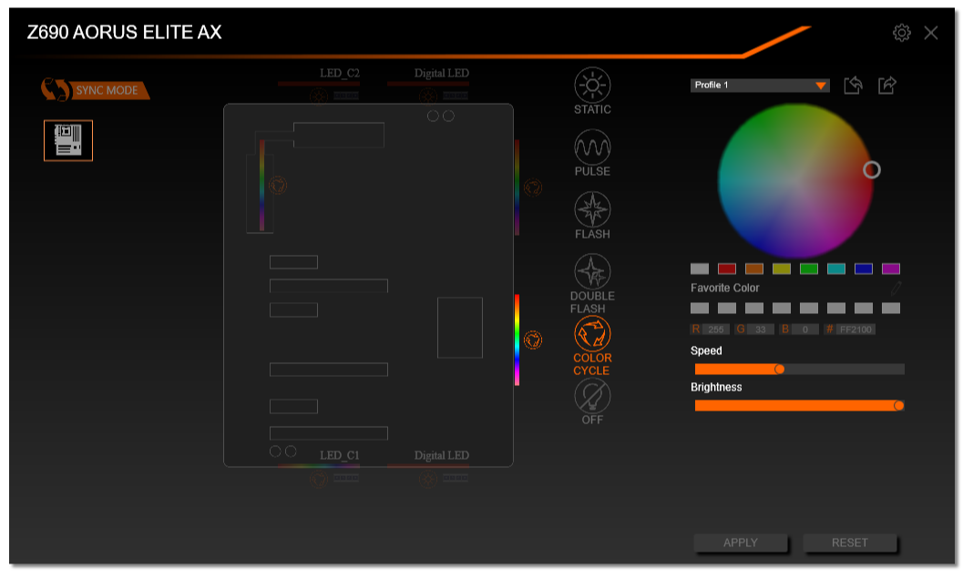The width and height of the screenshot is (963, 578).
Task: Click the hex color code field
Action: [x=855, y=330]
